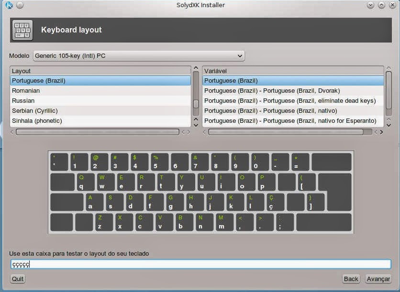Click the Quit button
Viewport: 400px width, 292px height.
pyautogui.click(x=18, y=279)
